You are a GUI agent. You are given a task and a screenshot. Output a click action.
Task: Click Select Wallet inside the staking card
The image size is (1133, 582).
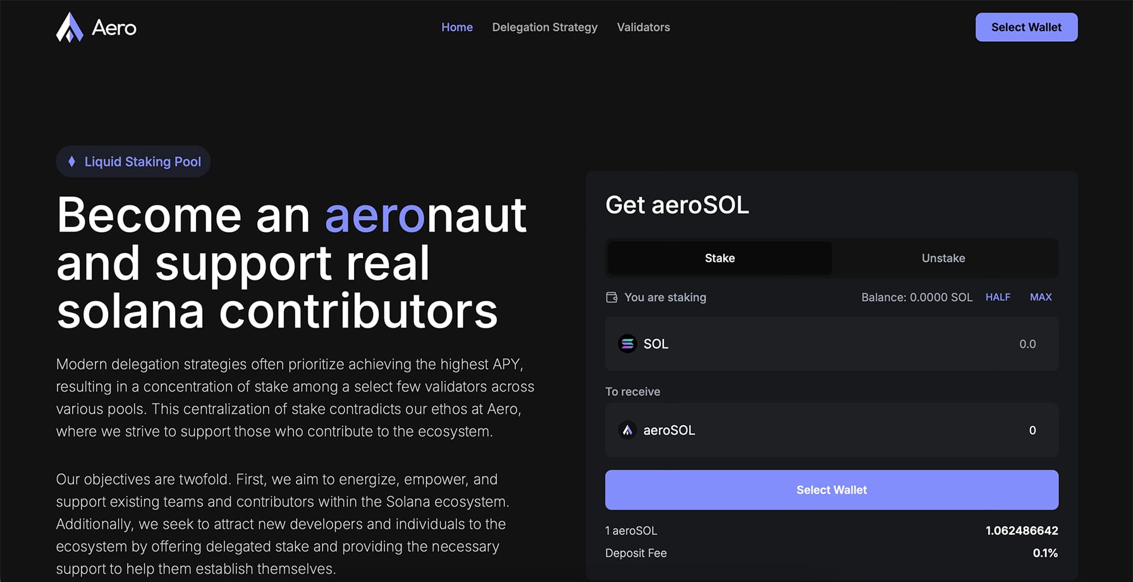pyautogui.click(x=831, y=490)
